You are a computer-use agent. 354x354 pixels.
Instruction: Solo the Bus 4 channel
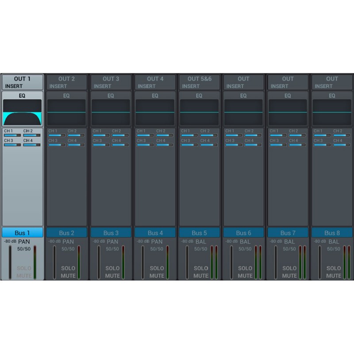pos(157,268)
